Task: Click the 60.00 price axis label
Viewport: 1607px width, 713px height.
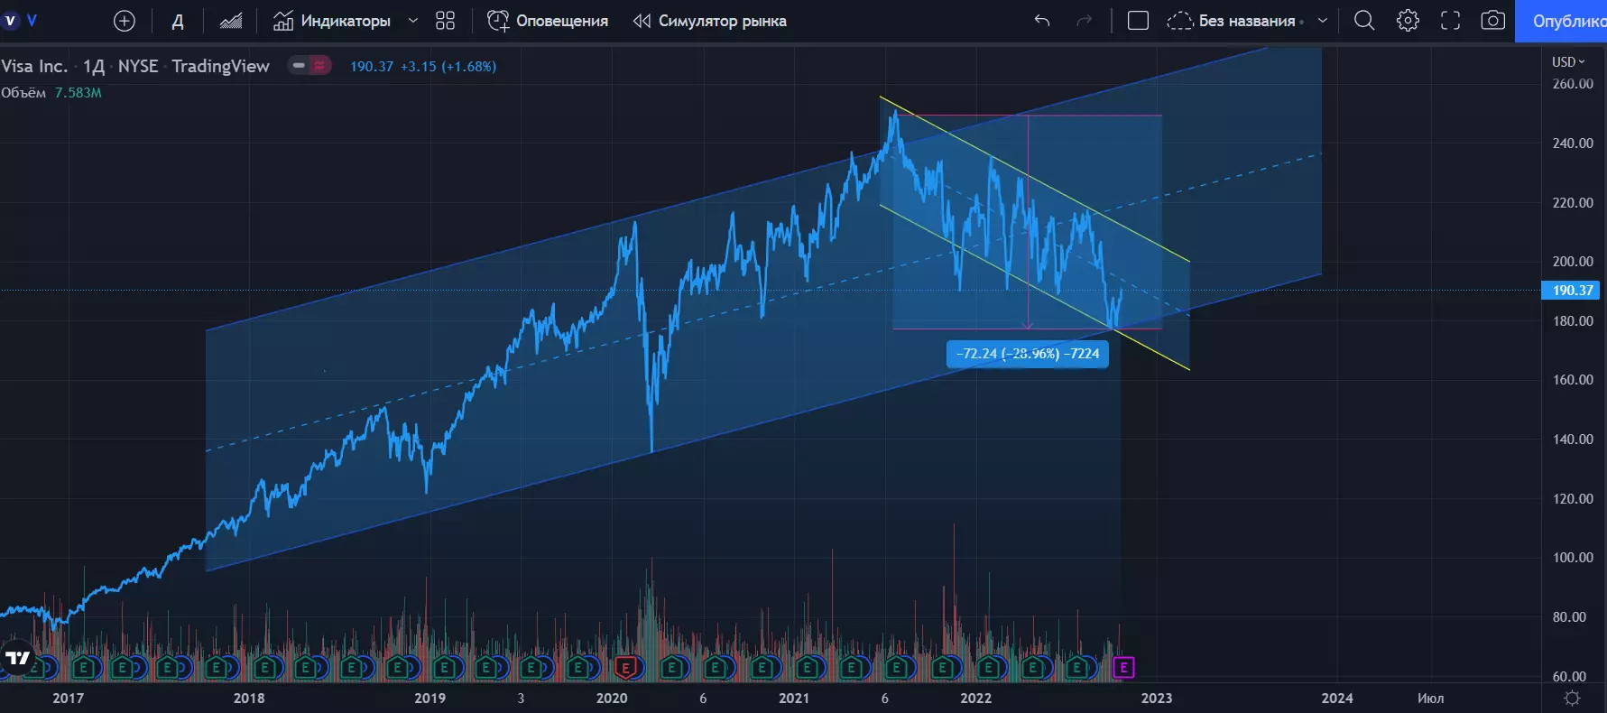Action: pyautogui.click(x=1569, y=676)
